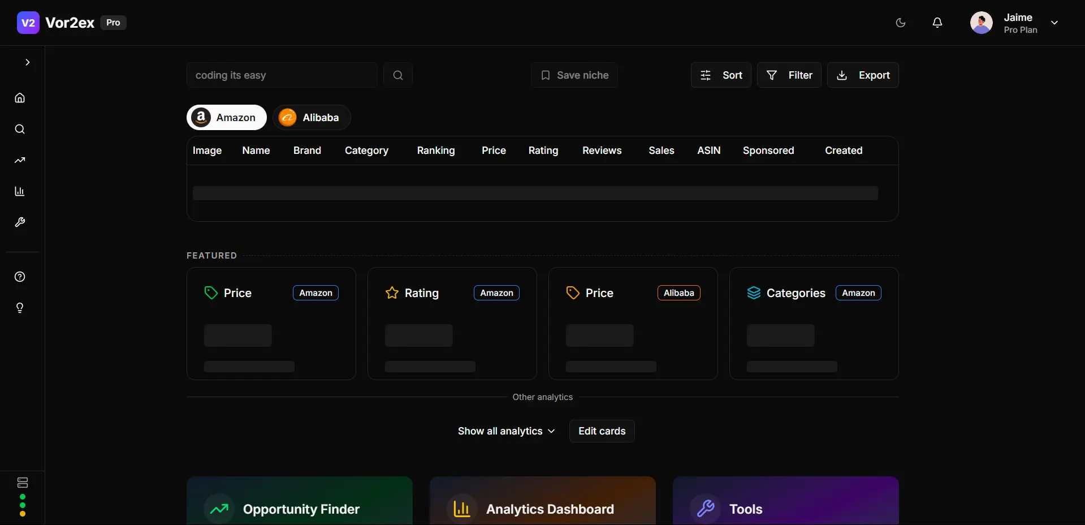Open the Search sidebar icon
The height and width of the screenshot is (525, 1085).
[20, 129]
